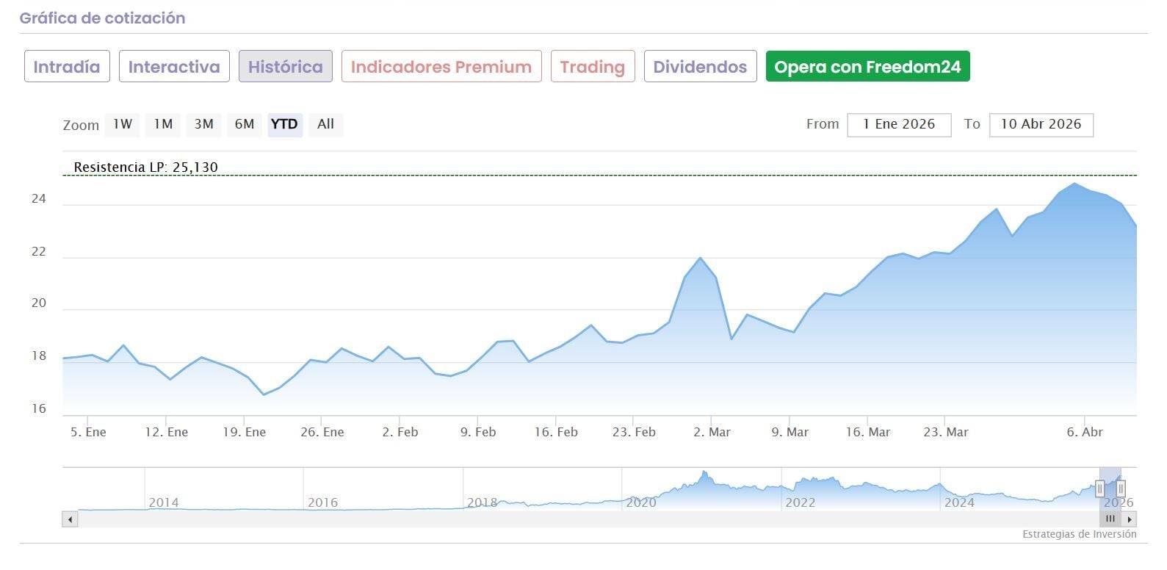
Task: Select the 3M zoom option
Action: click(x=203, y=124)
